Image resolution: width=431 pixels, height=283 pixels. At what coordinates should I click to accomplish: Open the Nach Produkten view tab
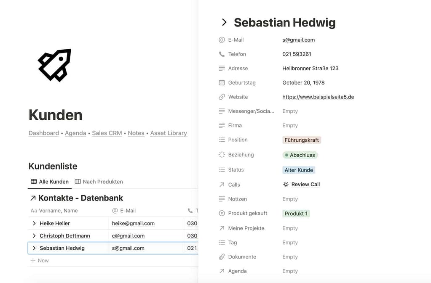click(x=99, y=182)
